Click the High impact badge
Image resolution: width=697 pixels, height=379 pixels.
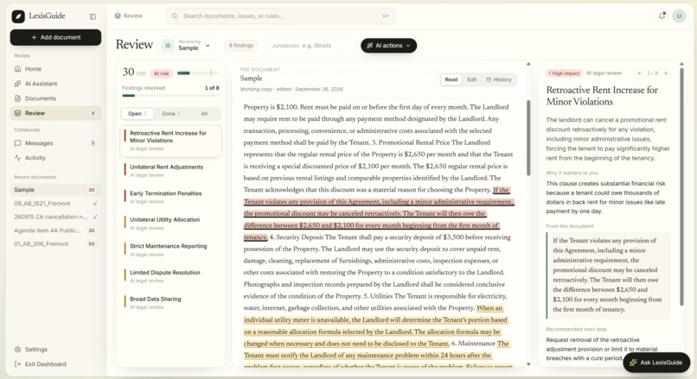coord(564,73)
